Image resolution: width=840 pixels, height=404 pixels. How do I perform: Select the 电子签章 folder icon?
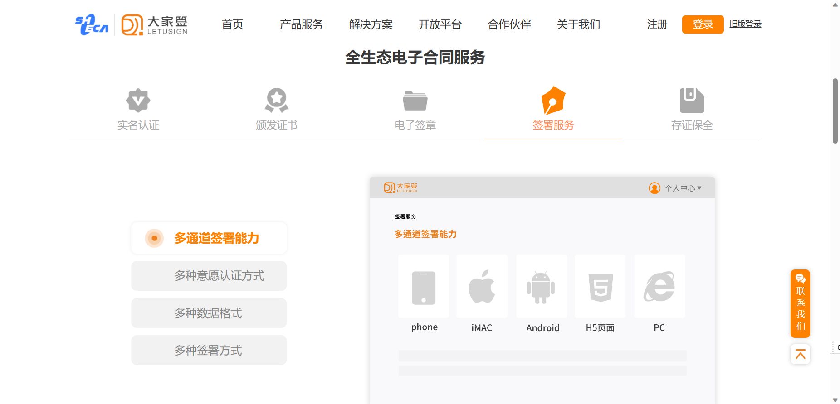pos(415,101)
